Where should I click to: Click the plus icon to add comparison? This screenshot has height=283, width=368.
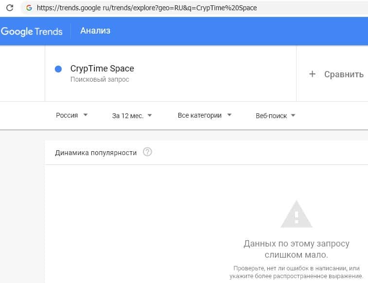pyautogui.click(x=313, y=74)
